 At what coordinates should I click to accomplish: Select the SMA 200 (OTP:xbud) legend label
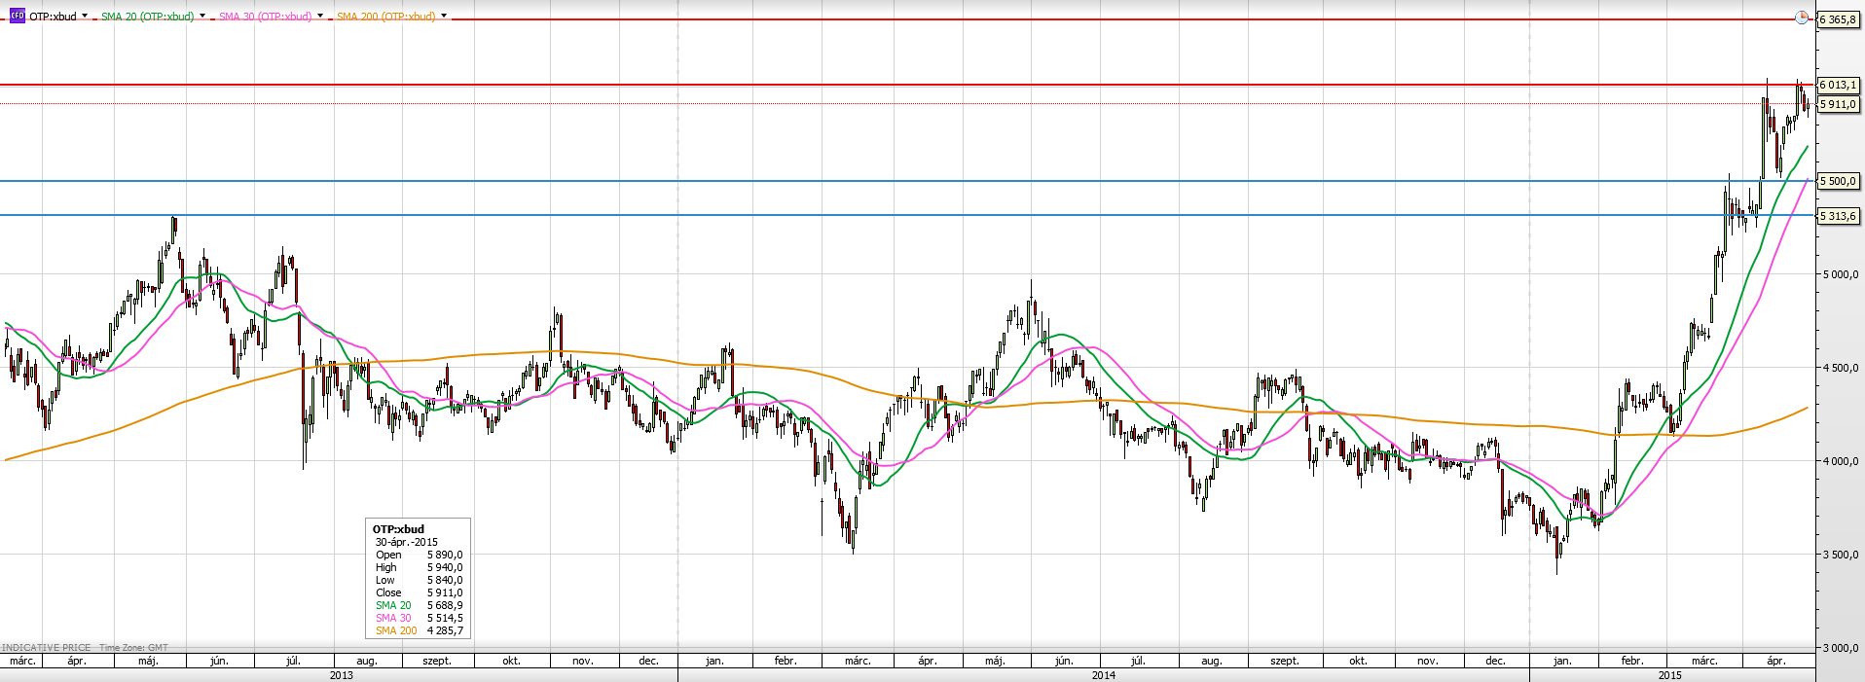[386, 17]
